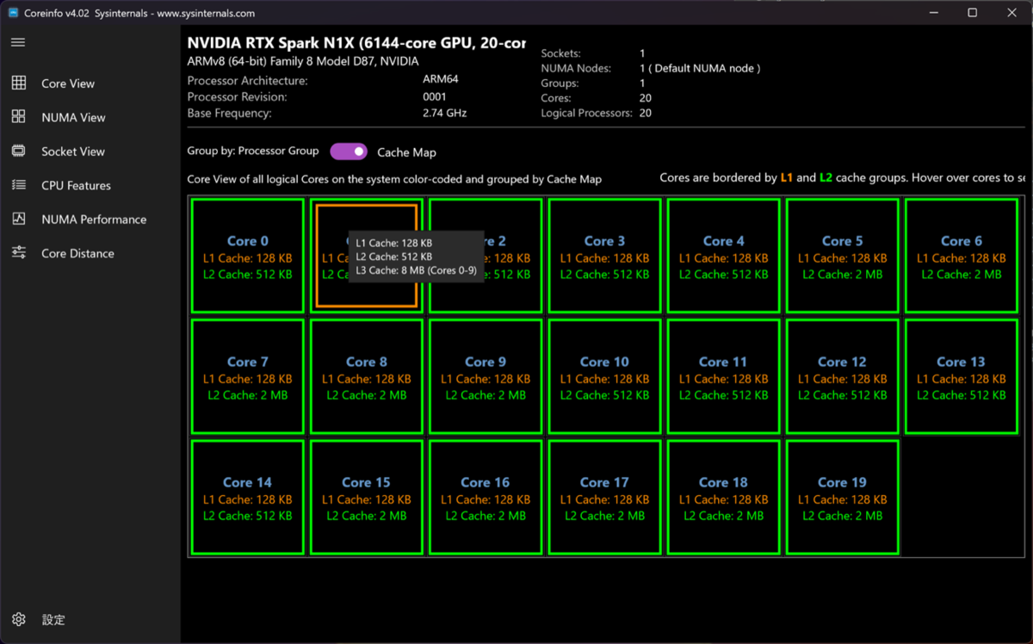The image size is (1033, 644).
Task: Minimize the Coreinfo window
Action: pos(934,13)
